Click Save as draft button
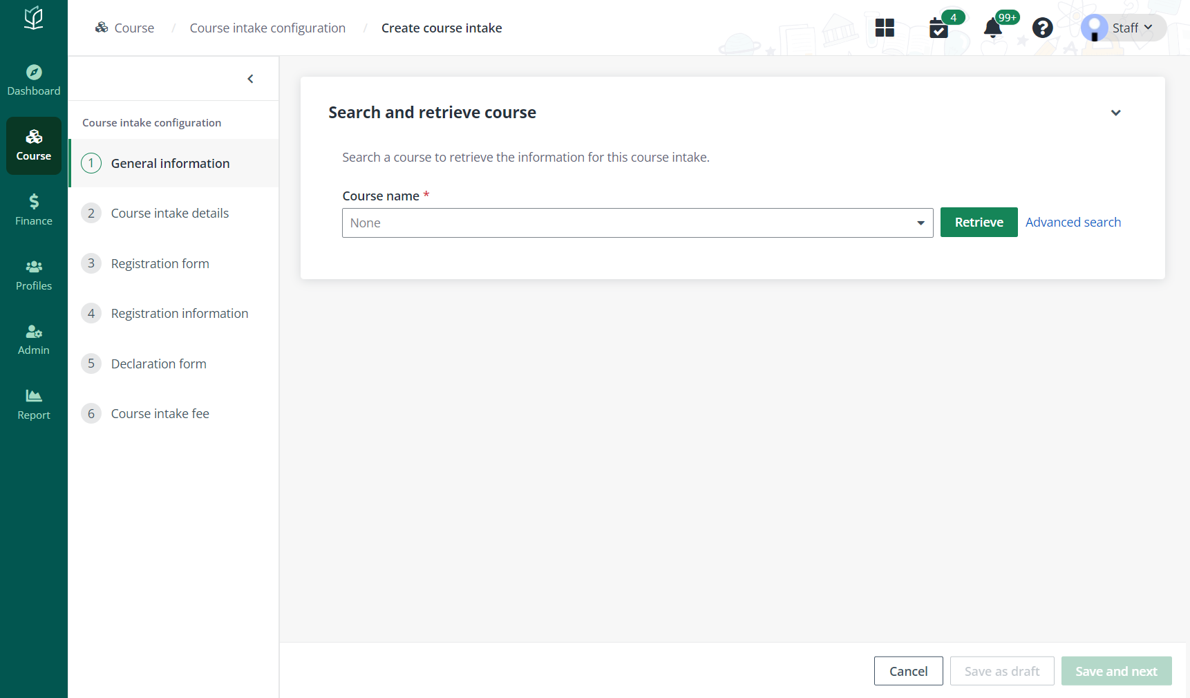The image size is (1190, 698). point(1002,671)
